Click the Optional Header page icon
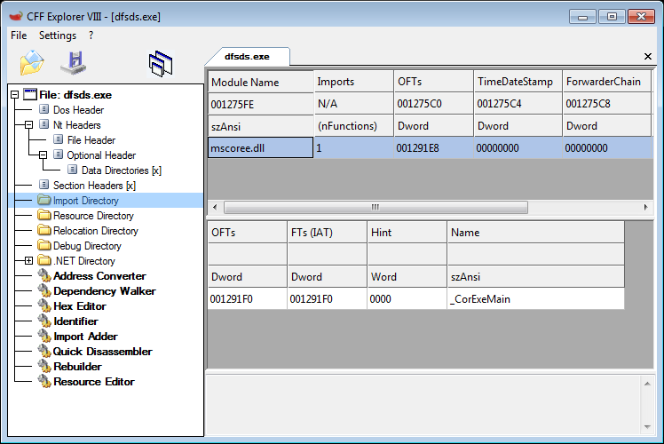 click(x=59, y=155)
